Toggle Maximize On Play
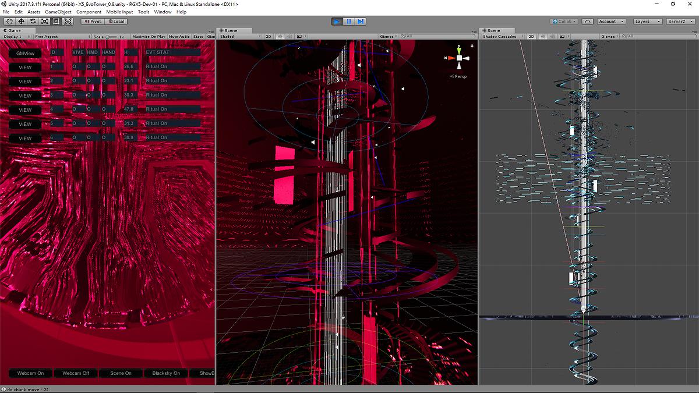The width and height of the screenshot is (699, 393). coord(149,37)
